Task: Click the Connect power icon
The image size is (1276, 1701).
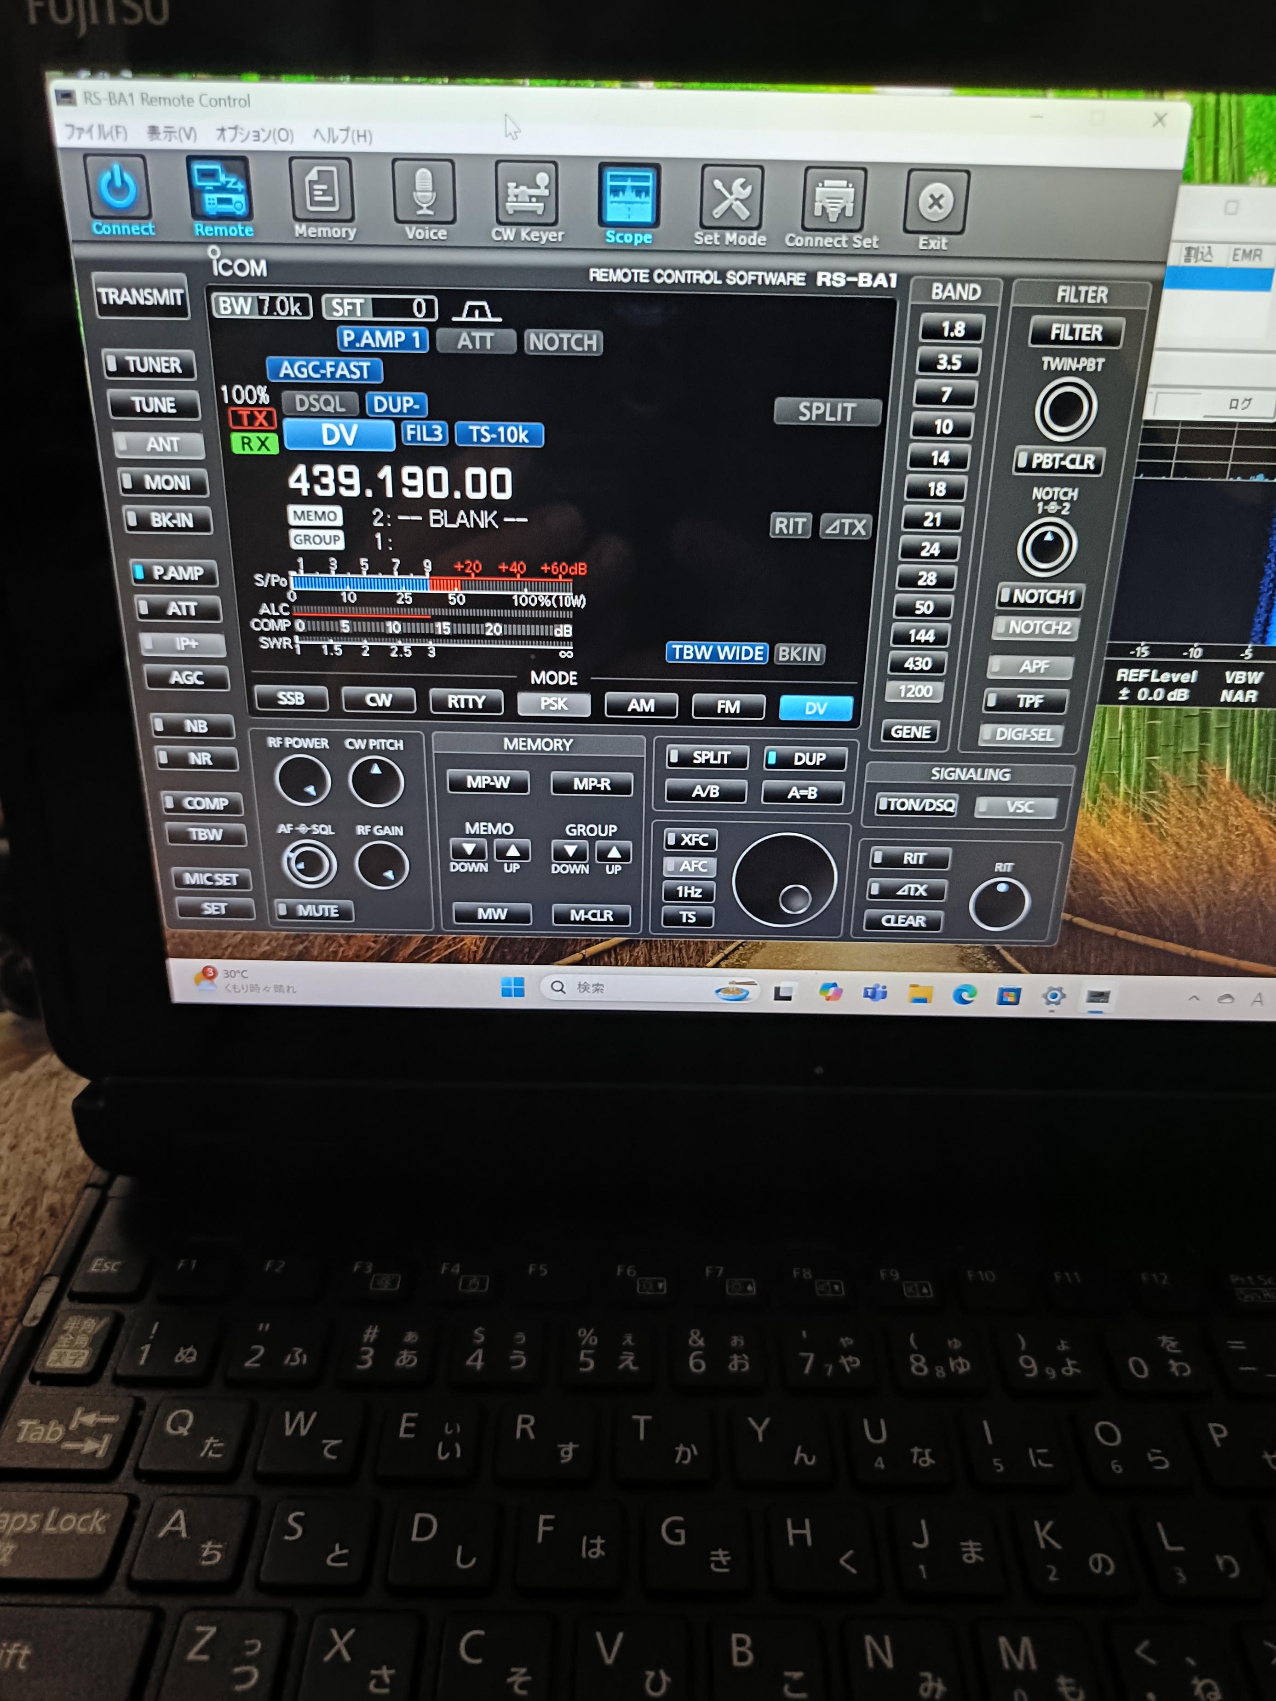Action: [119, 188]
